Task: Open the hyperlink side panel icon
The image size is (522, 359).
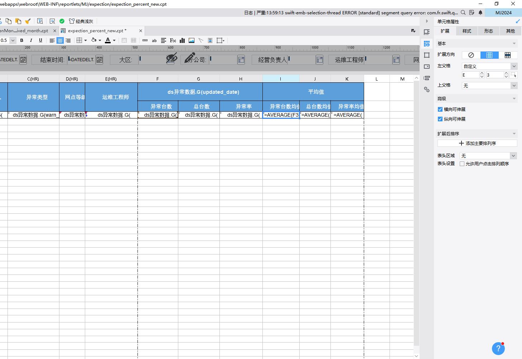Action: (x=427, y=89)
